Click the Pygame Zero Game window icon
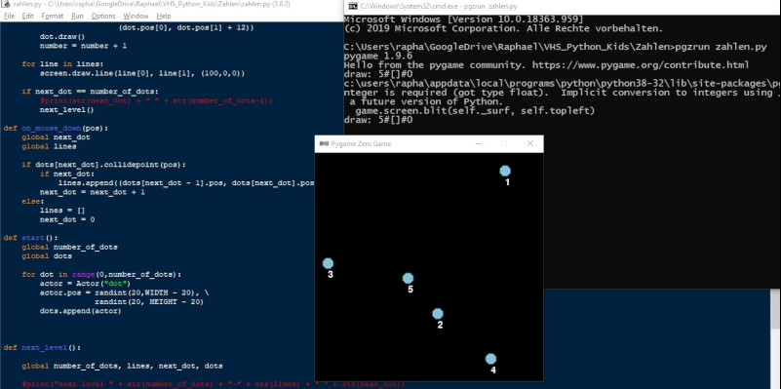 tap(324, 144)
